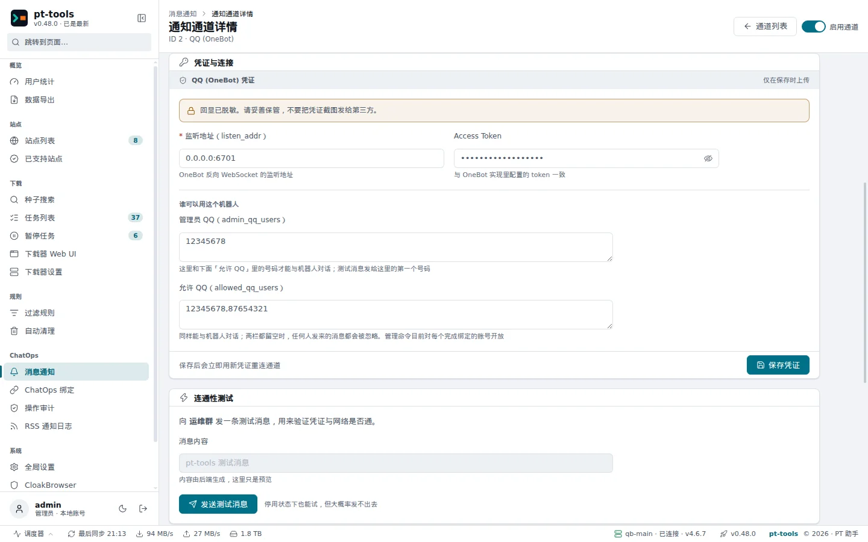Collapse the sidebar panel icon
This screenshot has width=868, height=542.
142,18
